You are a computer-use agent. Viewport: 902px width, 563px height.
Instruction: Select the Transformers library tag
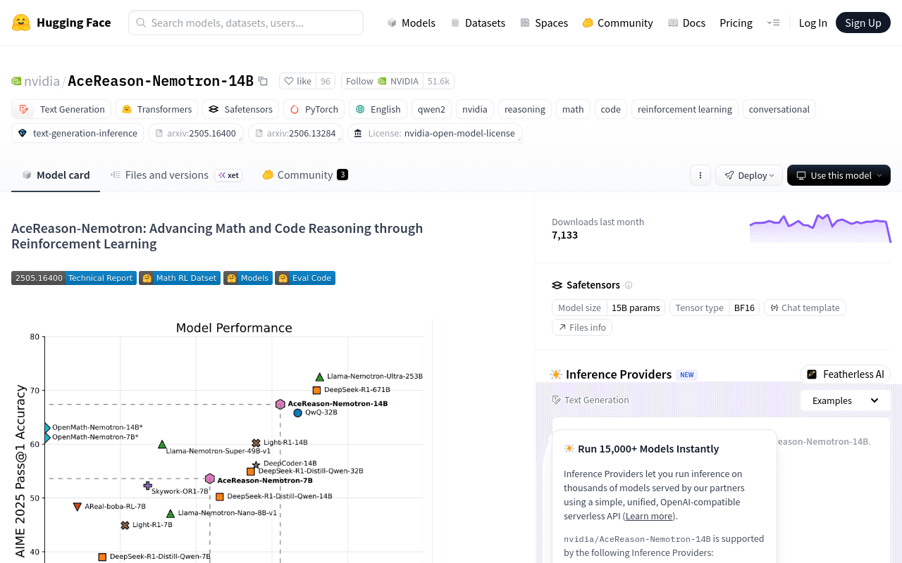click(156, 109)
